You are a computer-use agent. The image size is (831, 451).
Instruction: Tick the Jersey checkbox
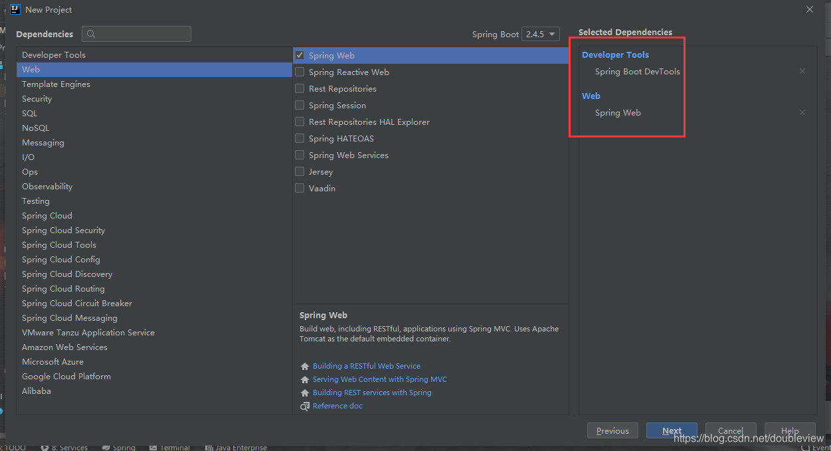click(x=300, y=171)
